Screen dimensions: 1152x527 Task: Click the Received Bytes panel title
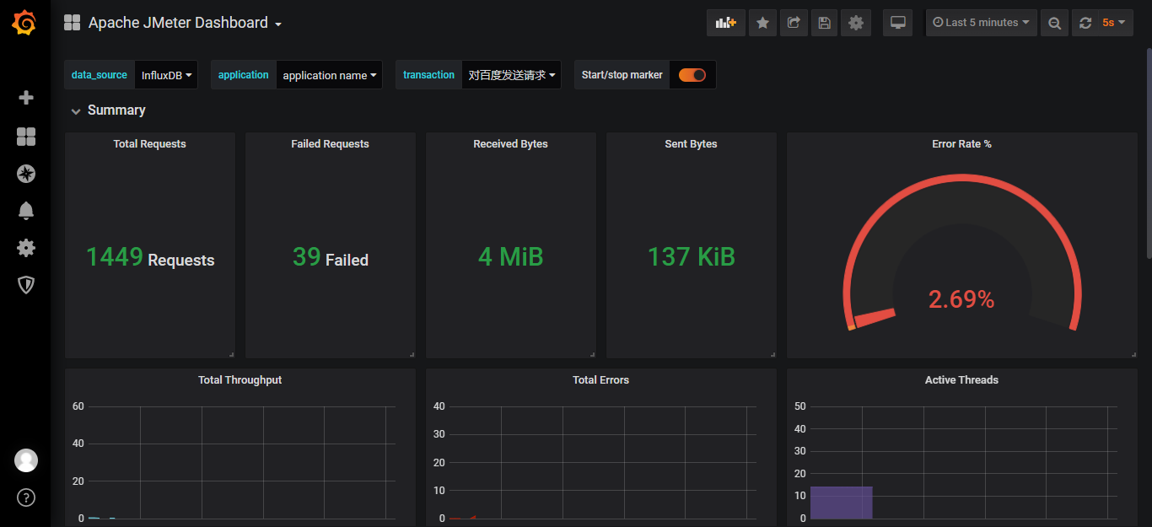tap(511, 144)
